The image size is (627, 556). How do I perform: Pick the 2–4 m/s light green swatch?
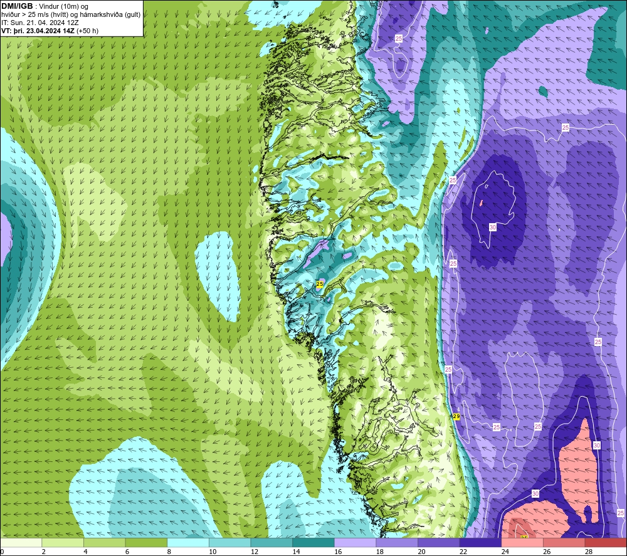[x=62, y=542]
